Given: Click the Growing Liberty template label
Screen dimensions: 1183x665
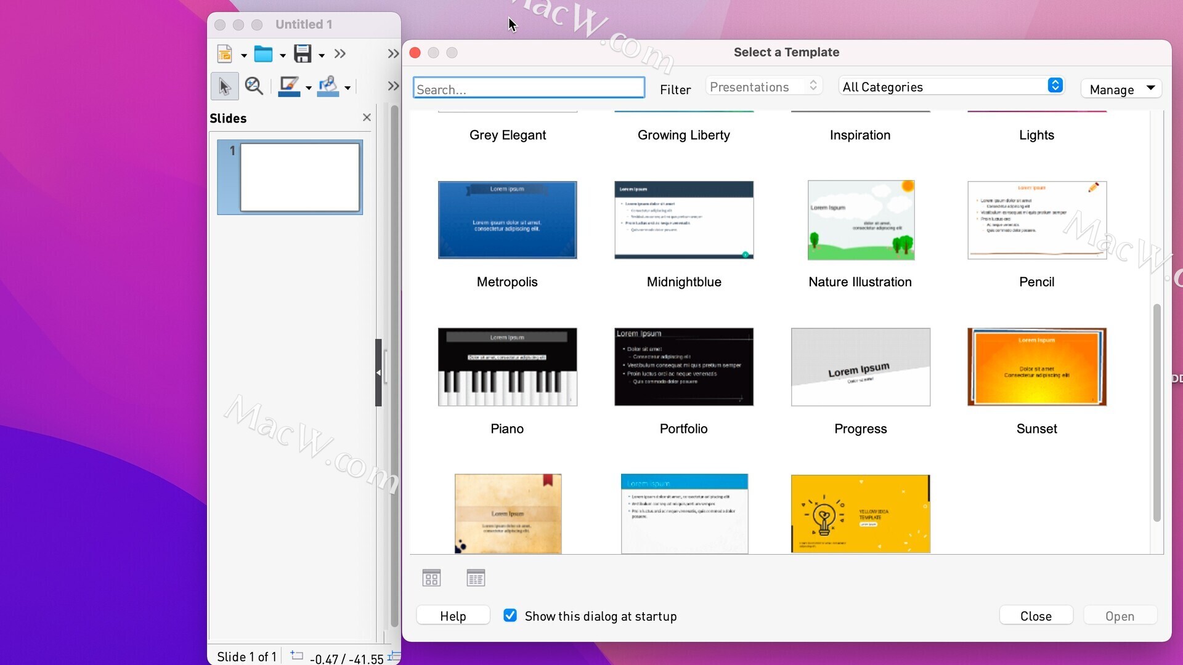Looking at the screenshot, I should [x=684, y=135].
